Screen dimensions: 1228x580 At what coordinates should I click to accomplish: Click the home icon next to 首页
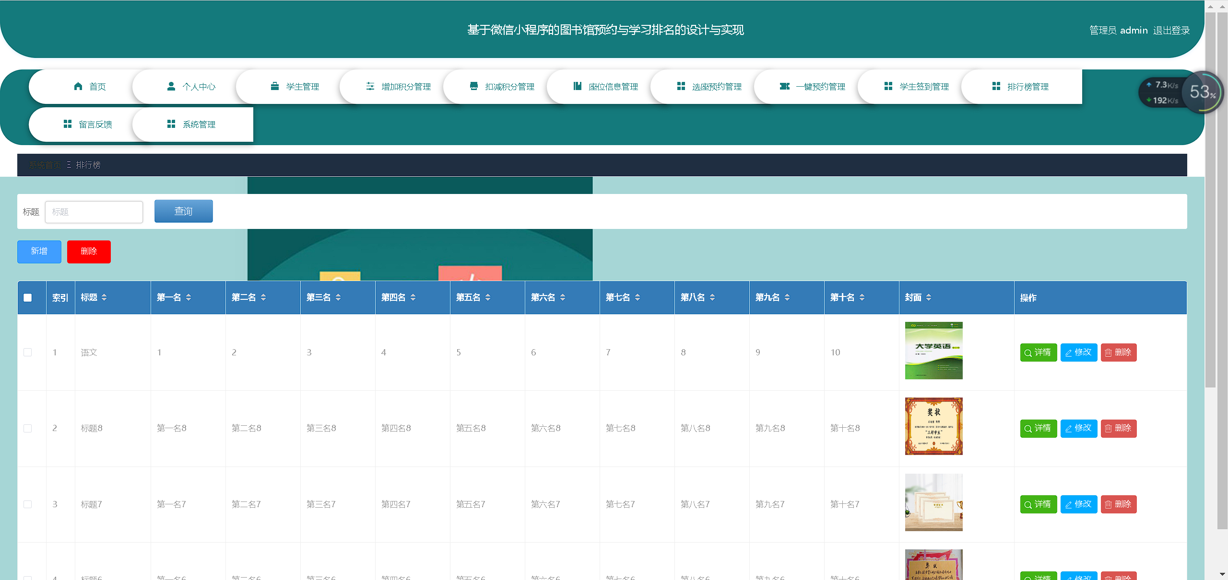[78, 86]
